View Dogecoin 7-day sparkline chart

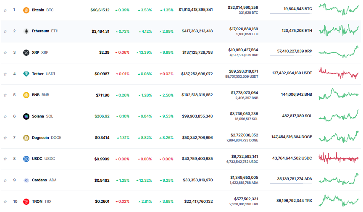pyautogui.click(x=339, y=136)
